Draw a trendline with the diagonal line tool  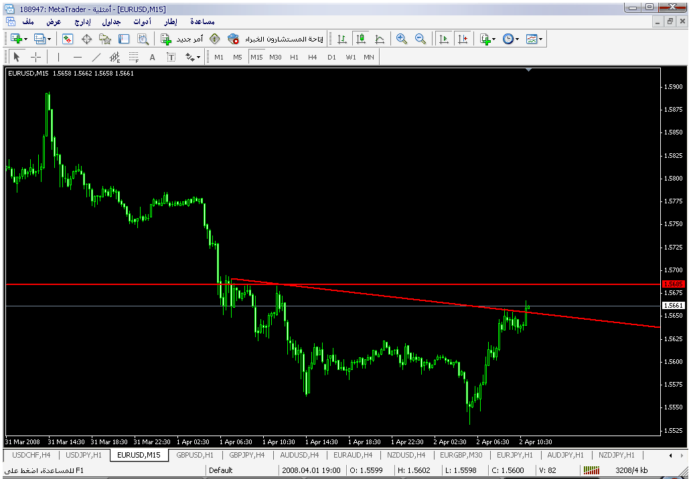pyautogui.click(x=96, y=58)
